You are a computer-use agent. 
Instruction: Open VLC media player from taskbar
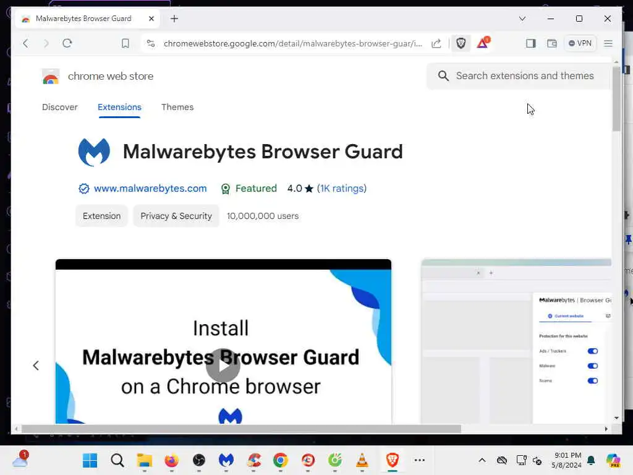362,460
